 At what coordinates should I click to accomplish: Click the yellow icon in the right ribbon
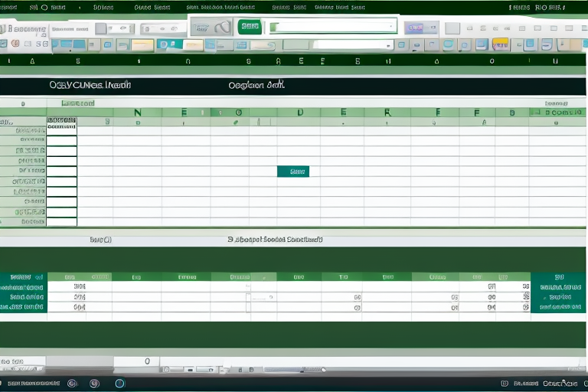click(501, 44)
